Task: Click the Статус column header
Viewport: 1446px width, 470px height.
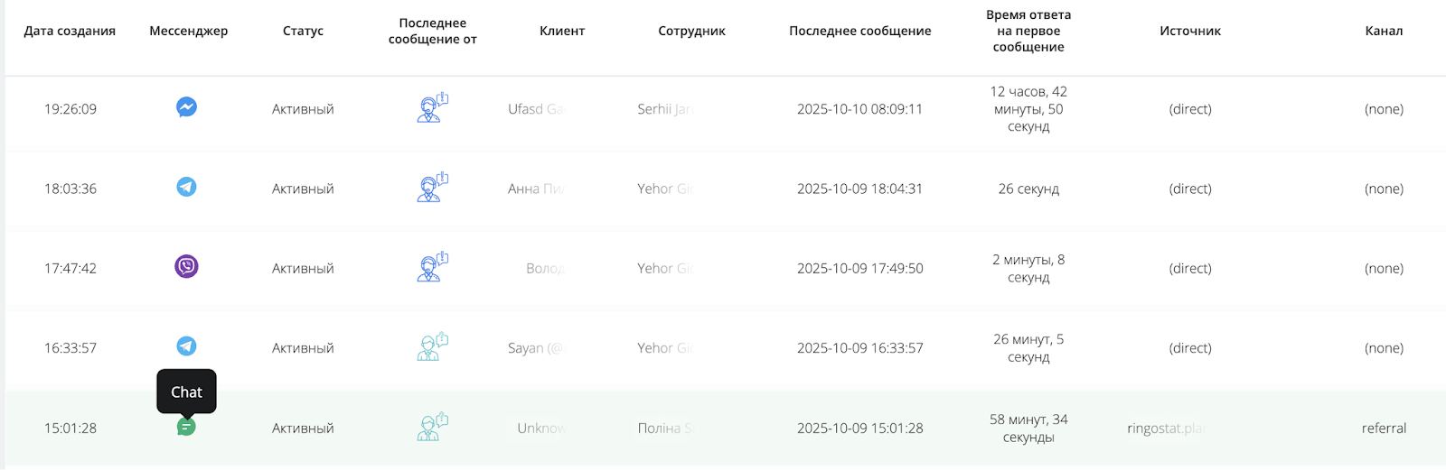Action: pyautogui.click(x=303, y=31)
